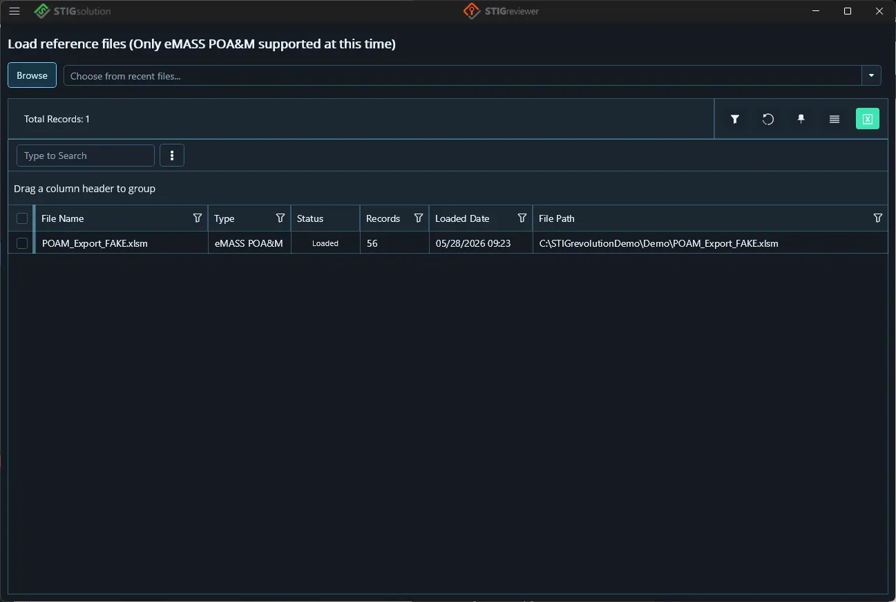Maximize the STIGreviewer window
Screen dimensions: 896x602
click(x=848, y=11)
